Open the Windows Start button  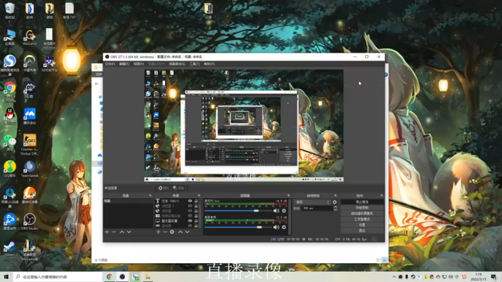pyautogui.click(x=6, y=277)
